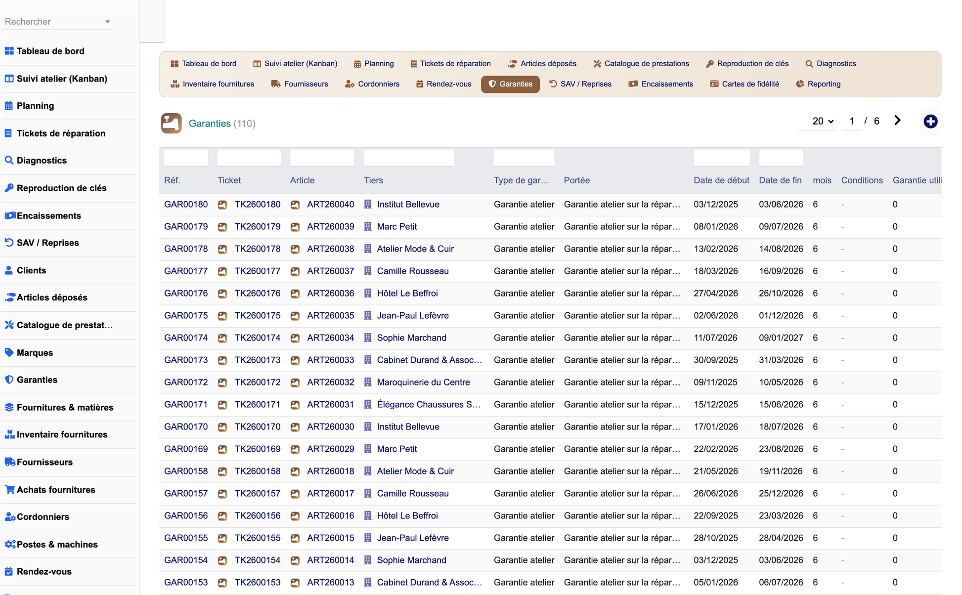Viewport: 962px width, 595px height.
Task: Go to next page with chevron
Action: (897, 121)
